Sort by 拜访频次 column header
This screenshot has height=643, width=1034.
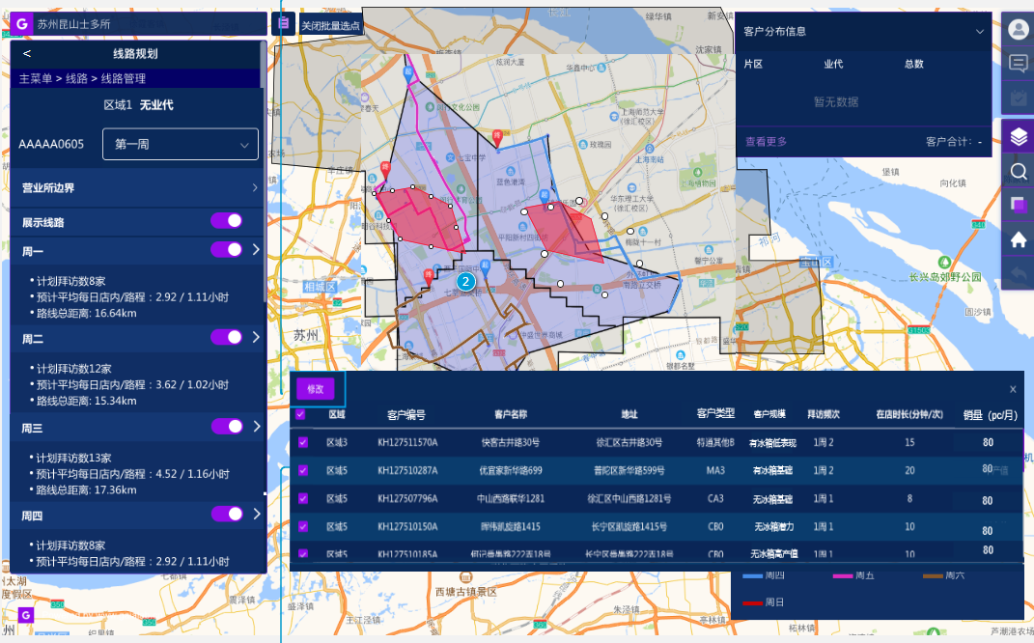pos(824,415)
